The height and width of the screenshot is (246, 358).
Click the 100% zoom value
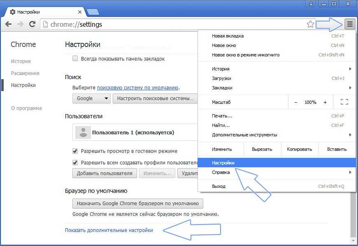[x=310, y=102]
